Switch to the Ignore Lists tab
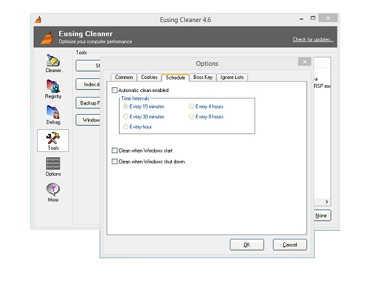Viewport: 378px width, 283px height. point(232,78)
